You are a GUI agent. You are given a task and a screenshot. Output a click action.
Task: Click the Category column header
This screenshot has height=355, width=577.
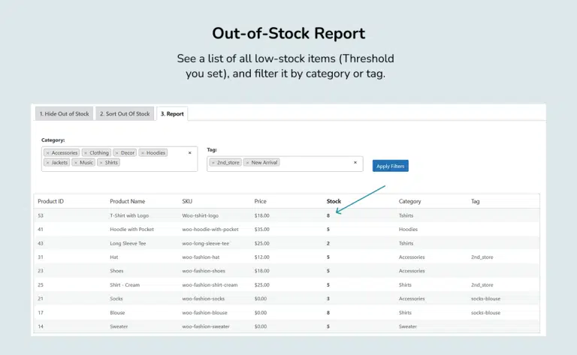[x=409, y=201]
